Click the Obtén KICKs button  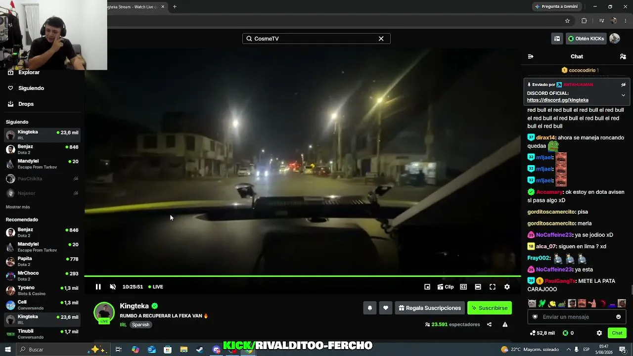pos(586,39)
